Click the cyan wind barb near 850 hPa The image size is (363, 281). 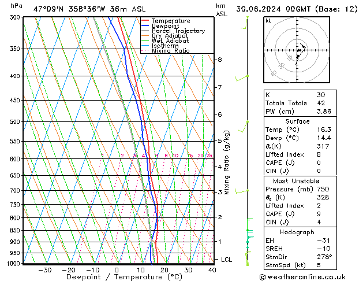click(x=250, y=232)
